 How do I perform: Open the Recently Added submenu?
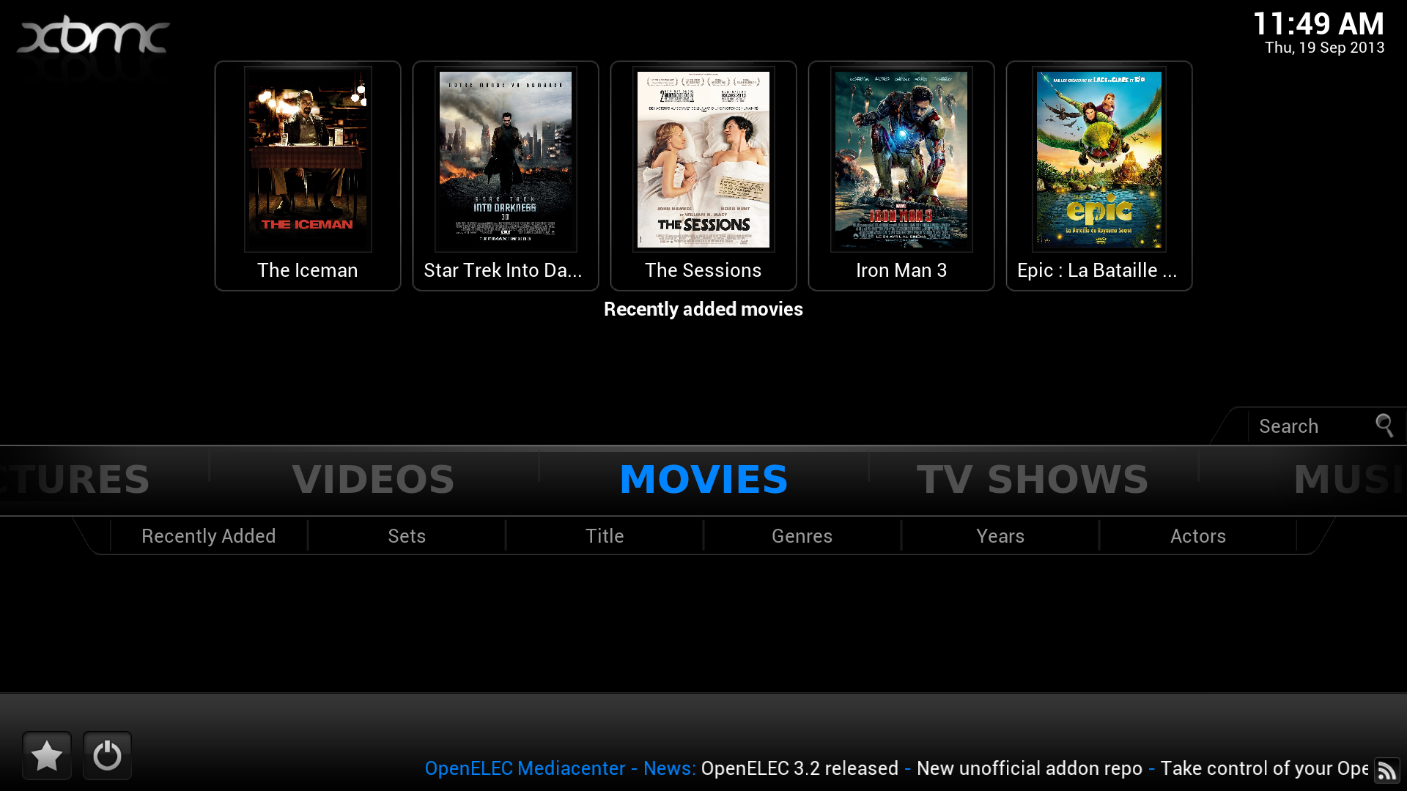(209, 536)
